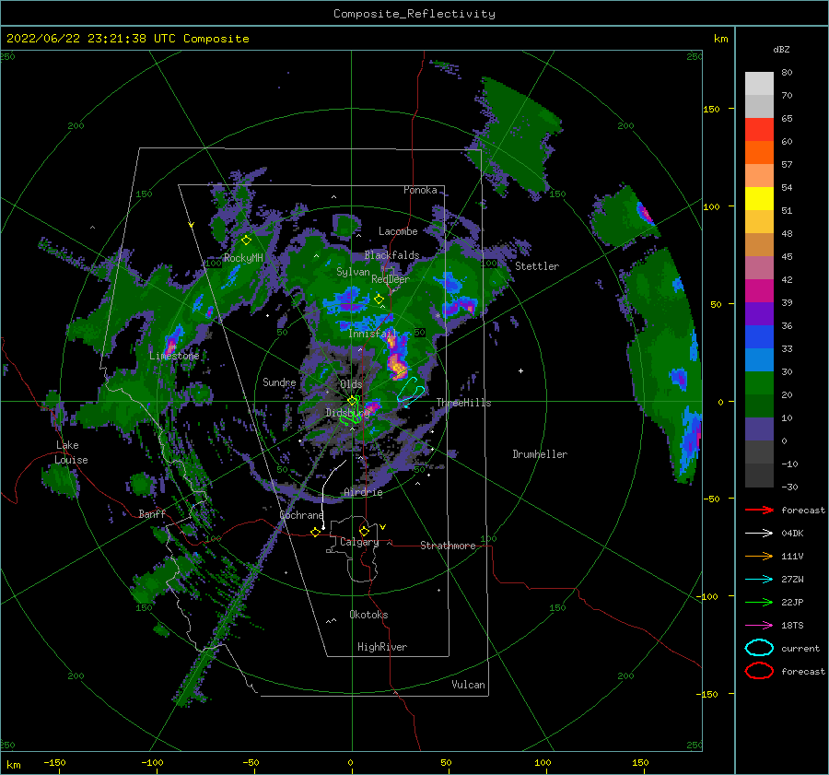Click the Stettler city label
829x775 pixels.
(537, 266)
